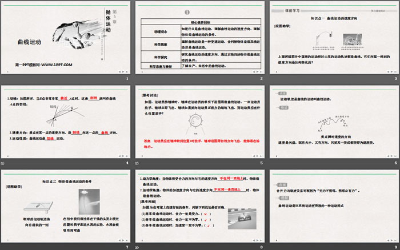Select slide 2 thumbnail with the objectives table
This screenshot has height=250, width=400.
[x=200, y=38]
